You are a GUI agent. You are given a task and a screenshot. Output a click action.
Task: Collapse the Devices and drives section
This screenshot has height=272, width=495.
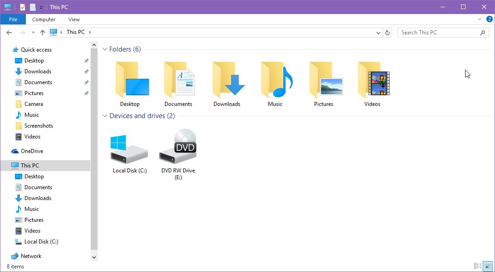105,116
